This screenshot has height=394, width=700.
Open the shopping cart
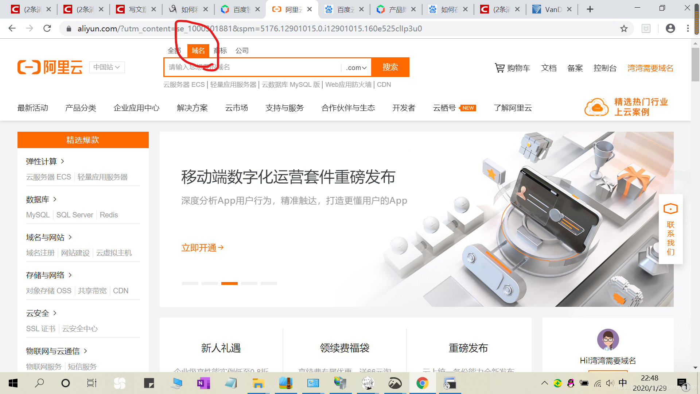click(x=512, y=68)
